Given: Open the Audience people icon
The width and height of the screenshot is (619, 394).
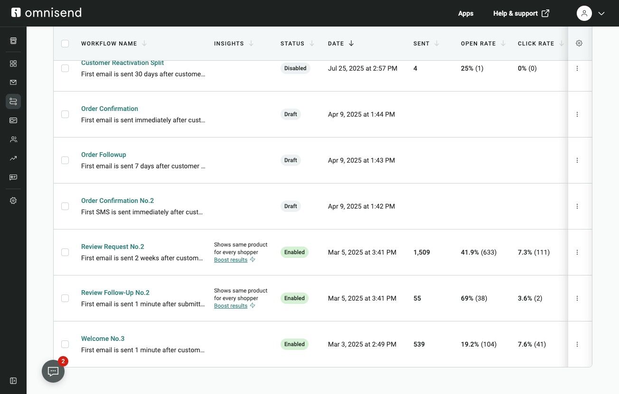Looking at the screenshot, I should pyautogui.click(x=13, y=139).
